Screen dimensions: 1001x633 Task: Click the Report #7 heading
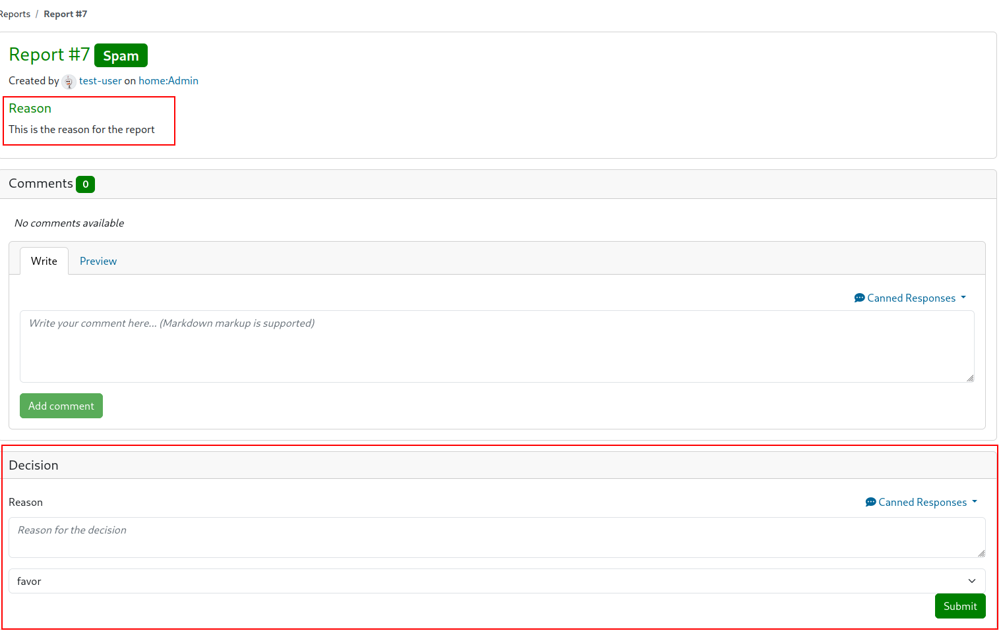point(49,55)
